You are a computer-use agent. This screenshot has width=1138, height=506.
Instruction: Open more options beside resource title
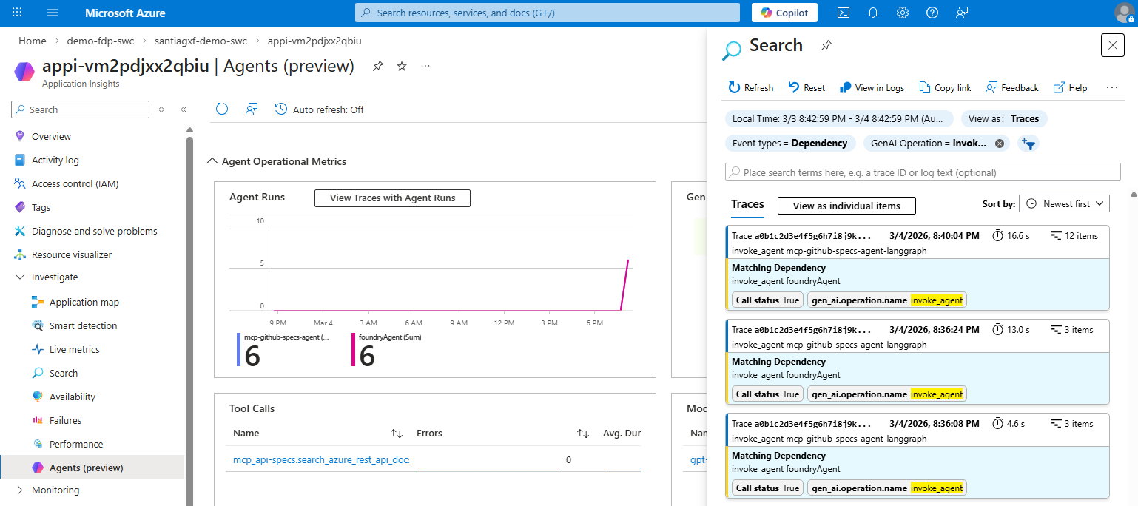tap(425, 66)
